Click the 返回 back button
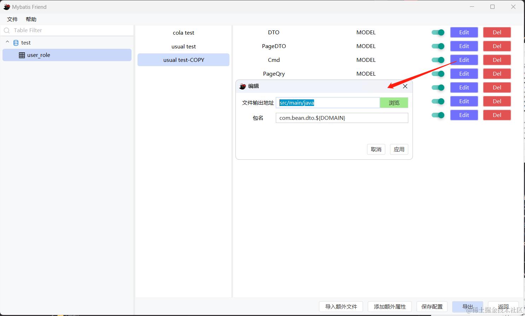This screenshot has height=316, width=525. (503, 307)
